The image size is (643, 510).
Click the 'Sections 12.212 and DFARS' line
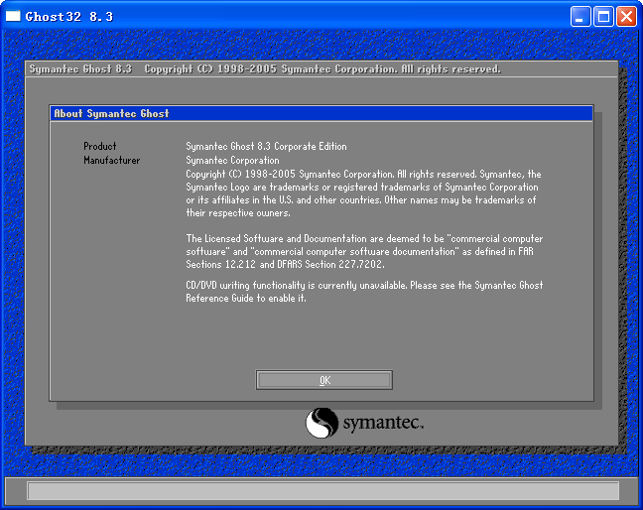point(285,265)
